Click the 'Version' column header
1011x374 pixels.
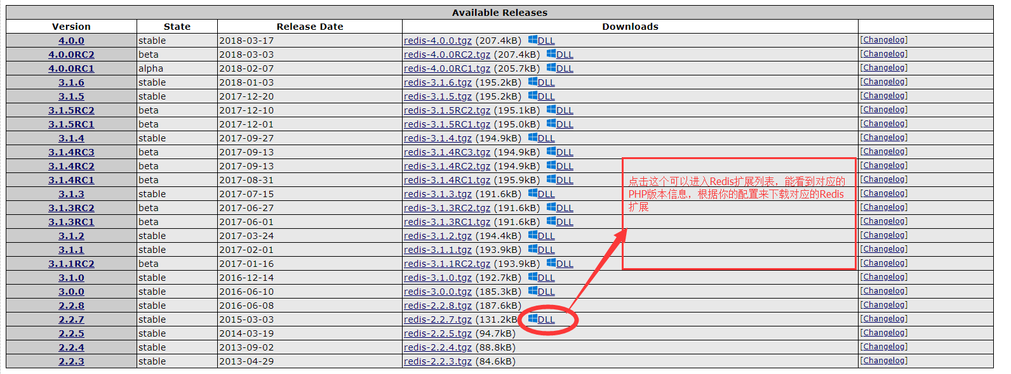[x=71, y=27]
